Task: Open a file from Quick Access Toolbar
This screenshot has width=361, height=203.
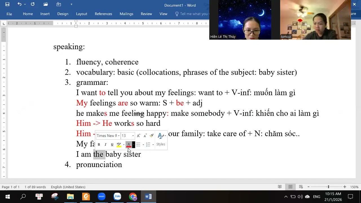Action: 46,4
